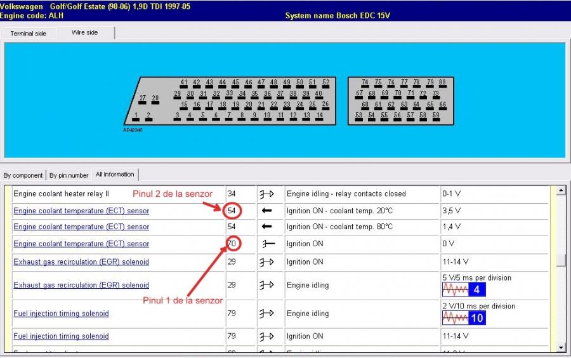Select pin 80 in the connector diagram

(x=442, y=83)
